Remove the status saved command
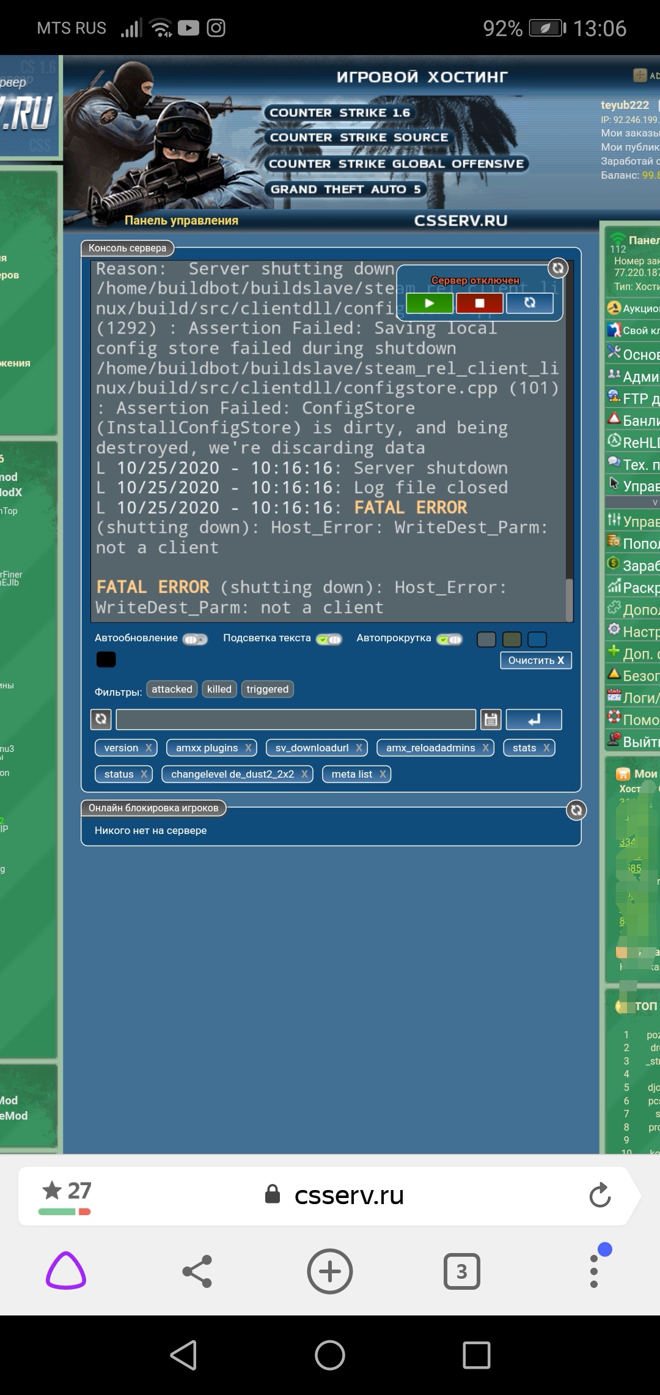 (144, 774)
